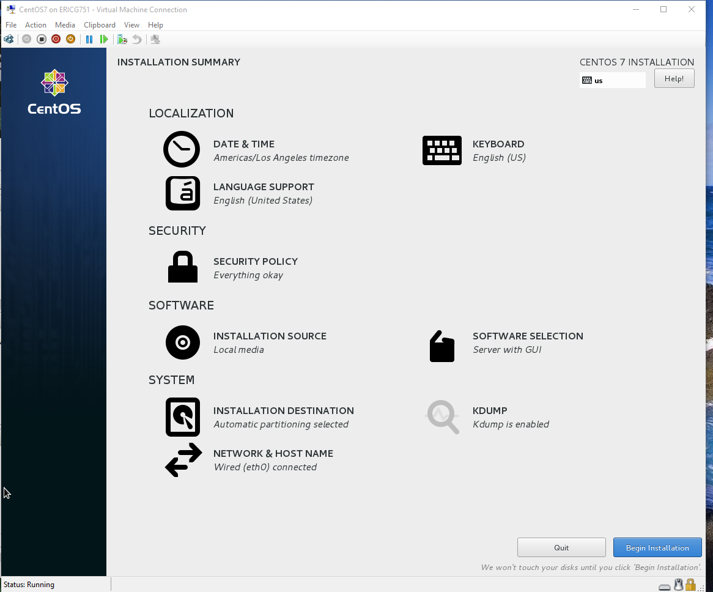The width and height of the screenshot is (713, 592).
Task: Turn off the VM with the black stop icon
Action: pyautogui.click(x=42, y=40)
